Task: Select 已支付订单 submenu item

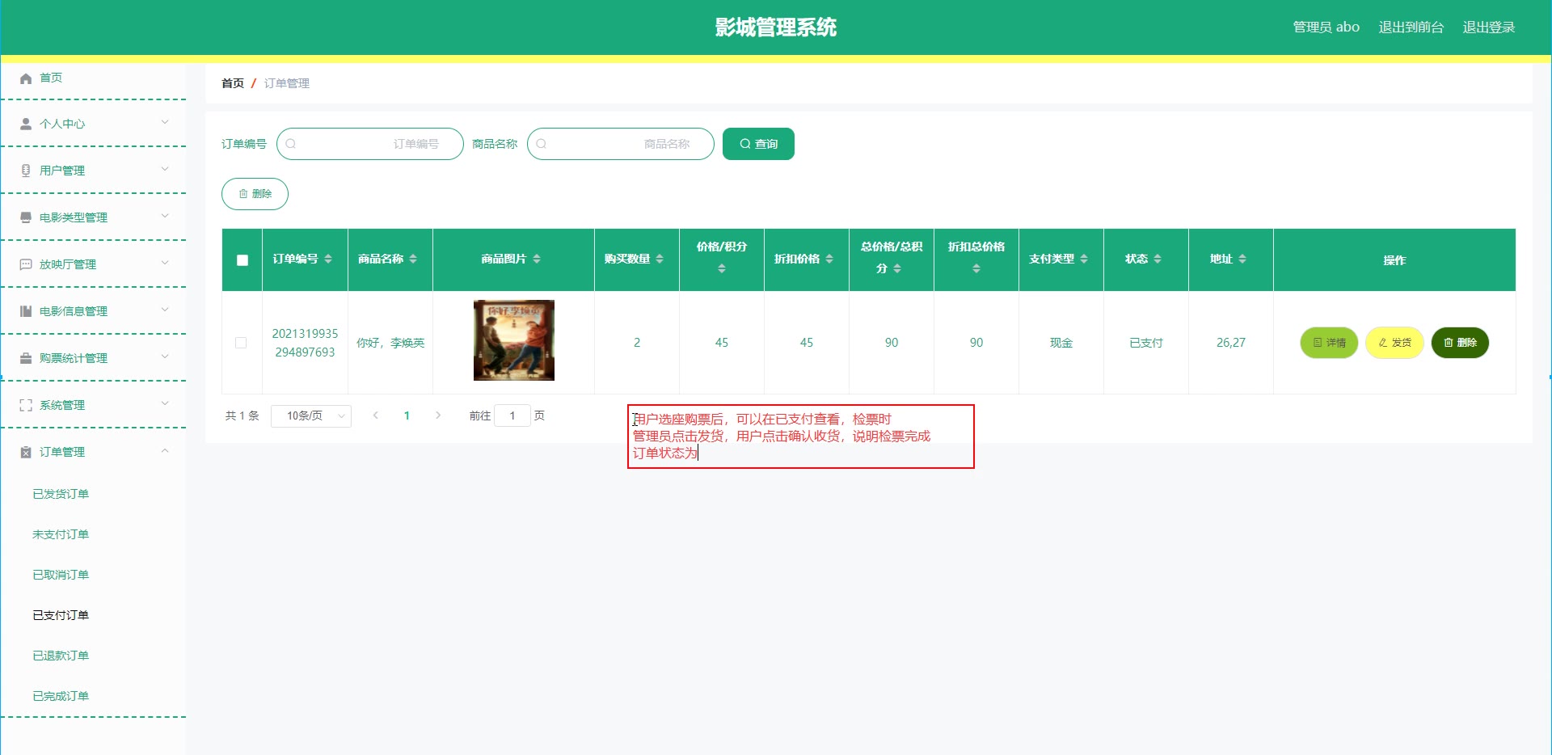Action: [x=61, y=615]
